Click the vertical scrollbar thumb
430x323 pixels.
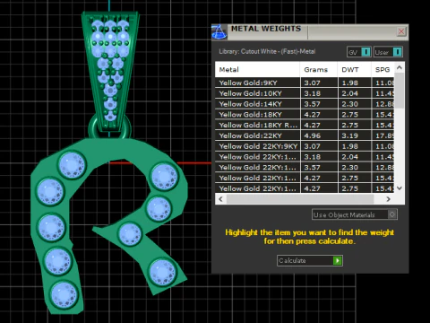[x=400, y=91]
